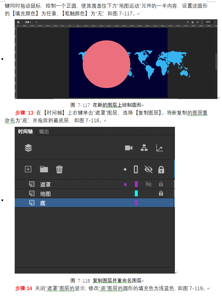Click the word 【时间轴】 in step 13
The image size is (222, 303).
[54, 113]
